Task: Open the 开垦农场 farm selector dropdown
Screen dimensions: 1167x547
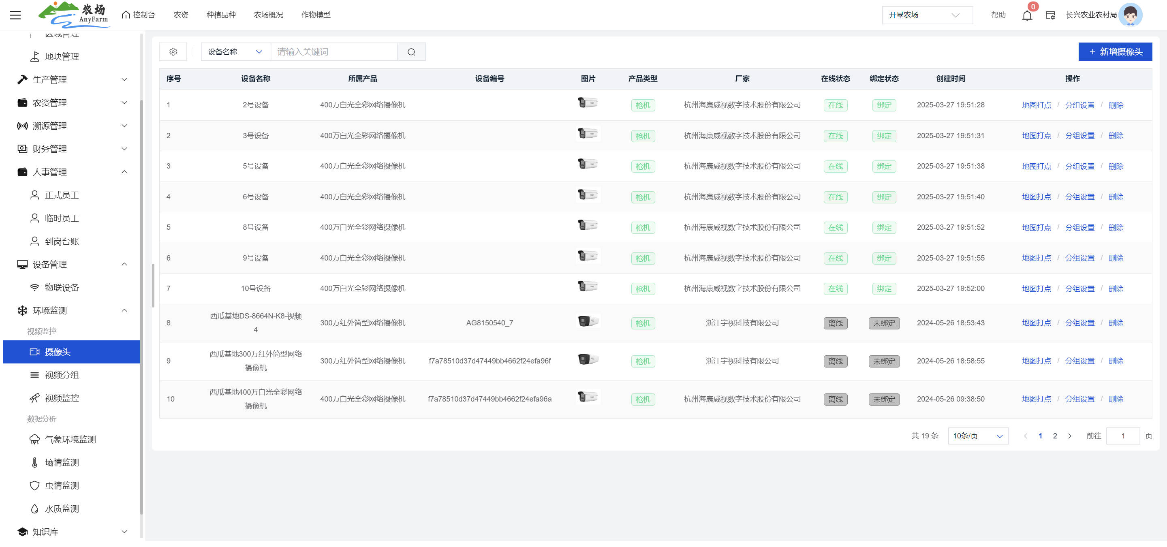Action: click(926, 15)
